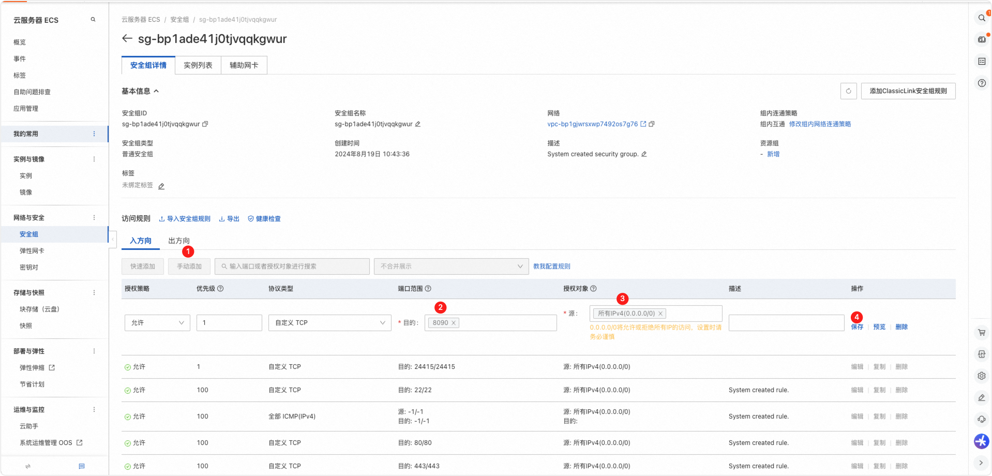Open the 网络与安全 more options dots

coord(94,218)
